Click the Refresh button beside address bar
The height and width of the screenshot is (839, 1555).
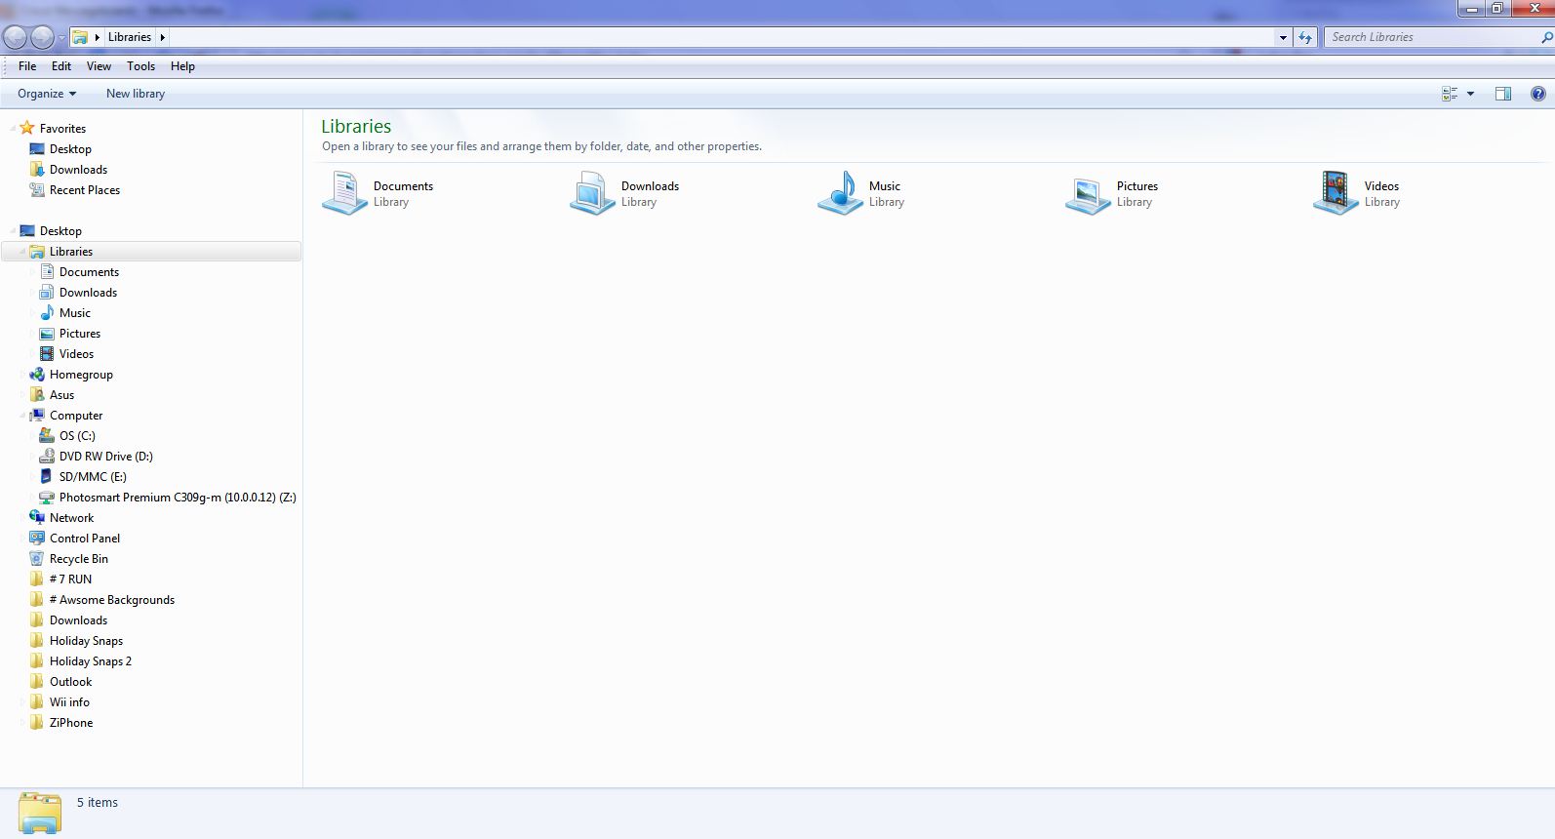1305,37
